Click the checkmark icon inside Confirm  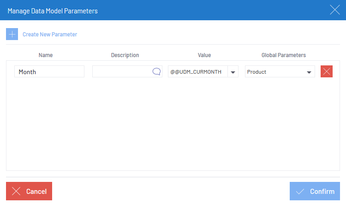tap(300, 192)
